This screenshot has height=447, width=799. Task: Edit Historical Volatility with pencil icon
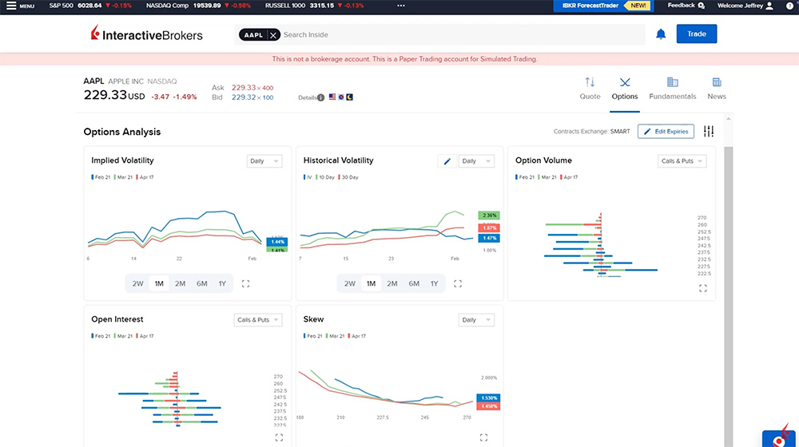(x=447, y=161)
